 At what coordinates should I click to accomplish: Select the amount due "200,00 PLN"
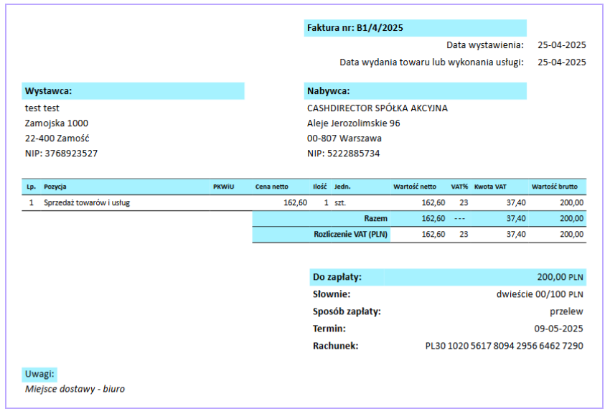click(x=560, y=278)
